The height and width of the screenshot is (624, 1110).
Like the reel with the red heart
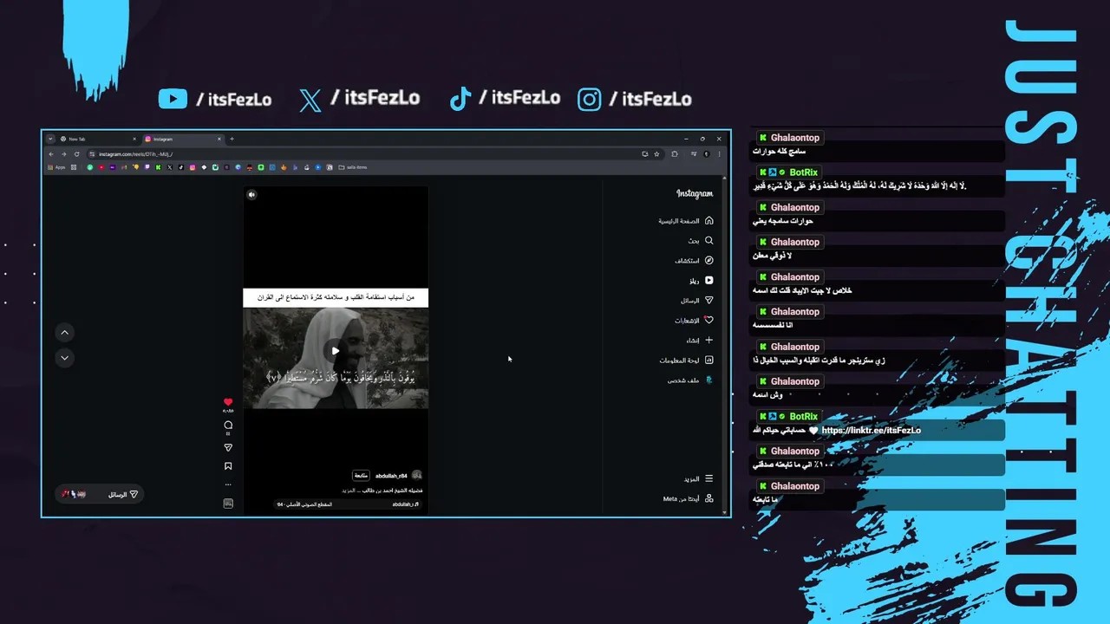point(228,402)
